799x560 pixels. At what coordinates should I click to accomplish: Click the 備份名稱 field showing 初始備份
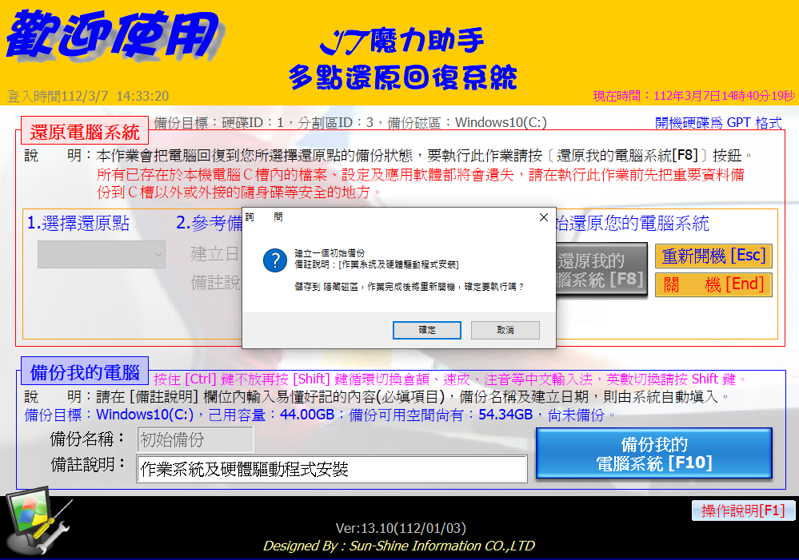195,439
